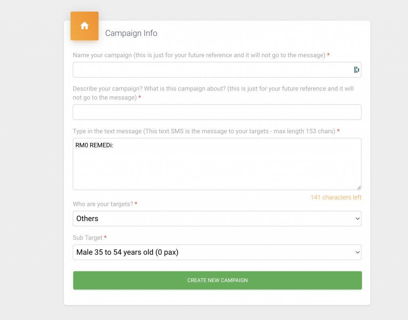Screen dimensions: 408x320
Task: Open the 'Who are your targets?' dropdown showing Others
Action: click(x=217, y=218)
